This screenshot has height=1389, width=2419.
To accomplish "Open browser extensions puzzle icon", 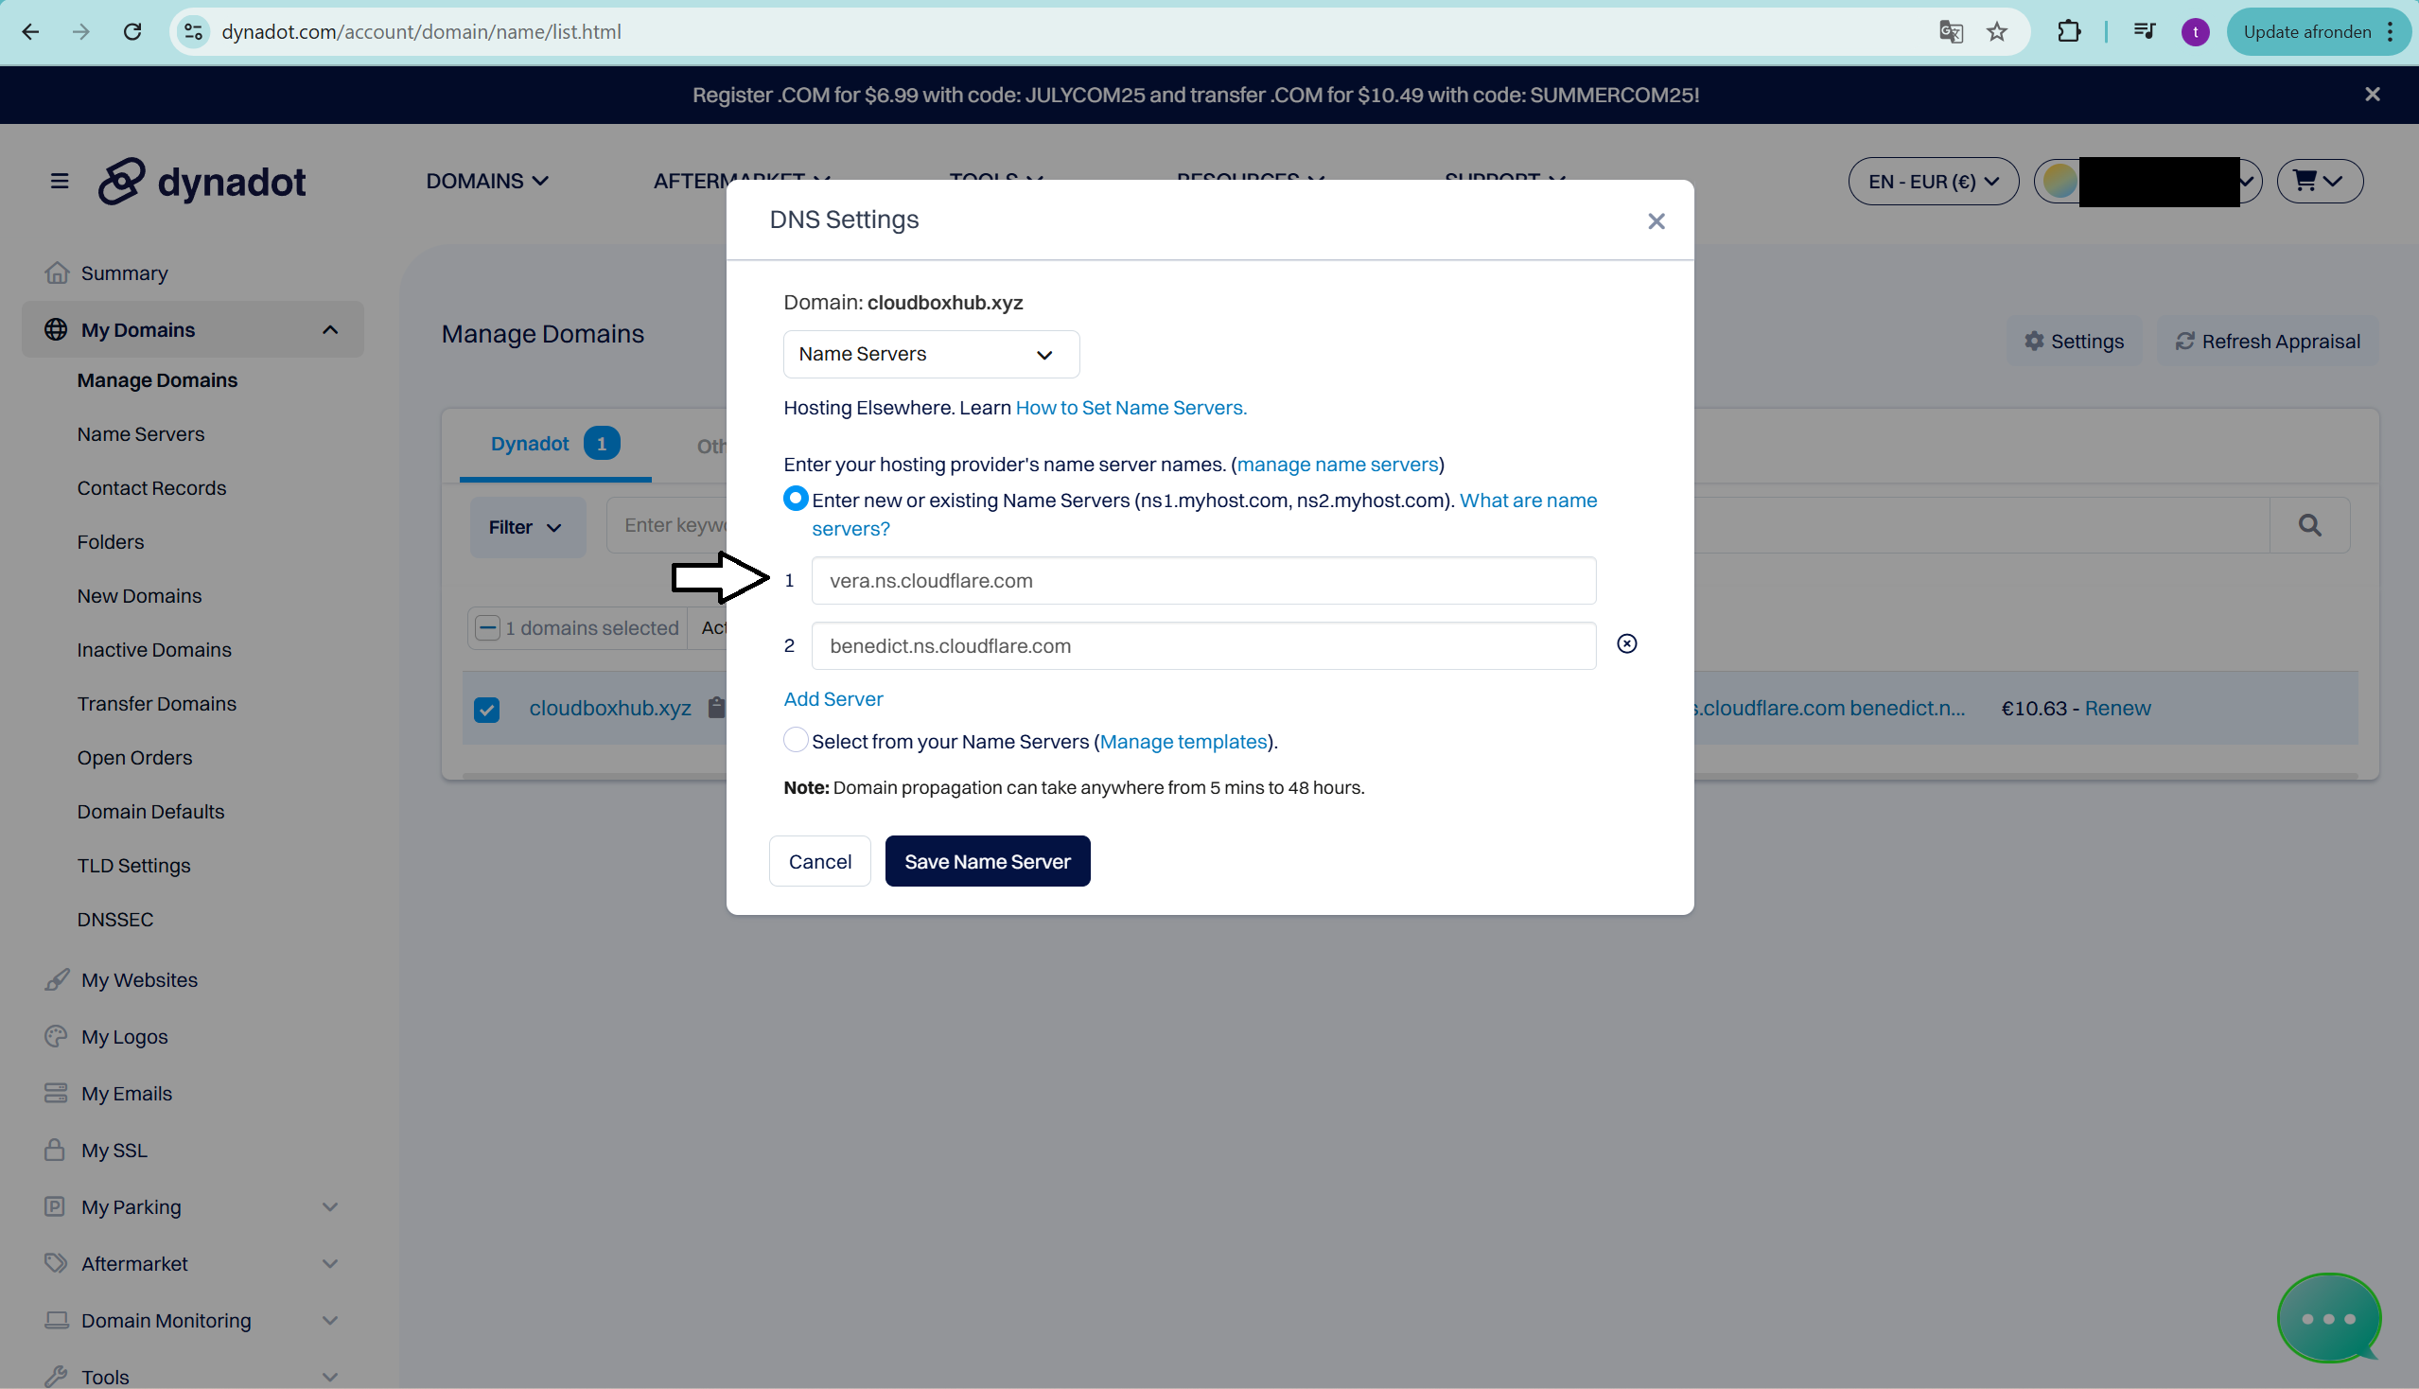I will [2068, 31].
